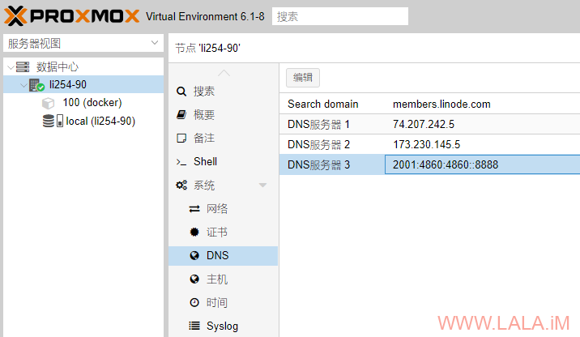Click the li254-90 node status icon
Screen dimensions: 580x337
point(36,85)
